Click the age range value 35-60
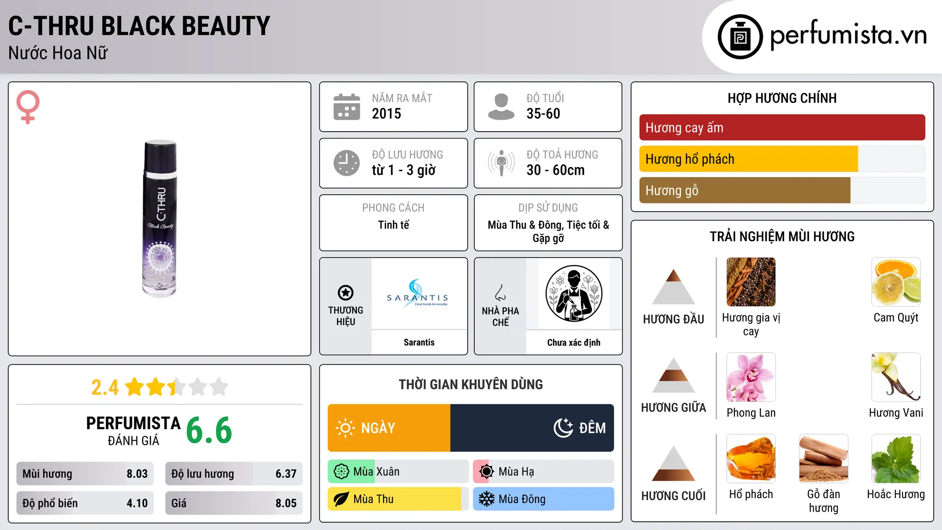This screenshot has width=942, height=530. click(543, 114)
